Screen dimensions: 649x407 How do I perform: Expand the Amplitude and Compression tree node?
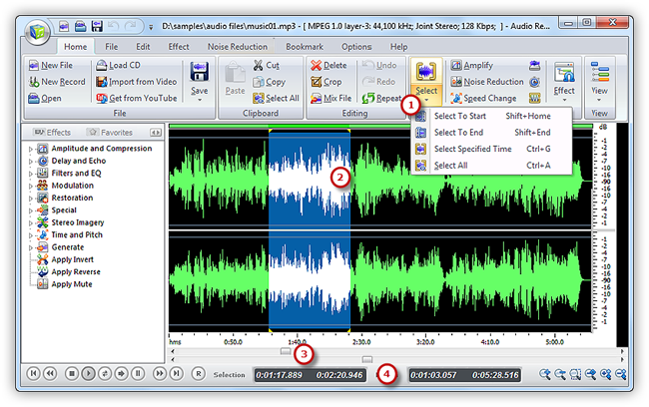point(31,149)
